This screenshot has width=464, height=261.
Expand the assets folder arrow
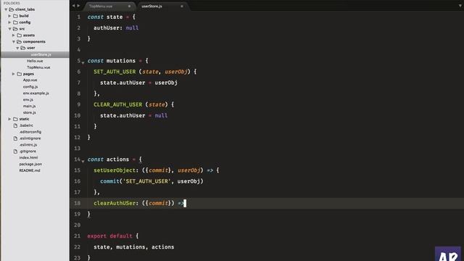click(x=14, y=36)
